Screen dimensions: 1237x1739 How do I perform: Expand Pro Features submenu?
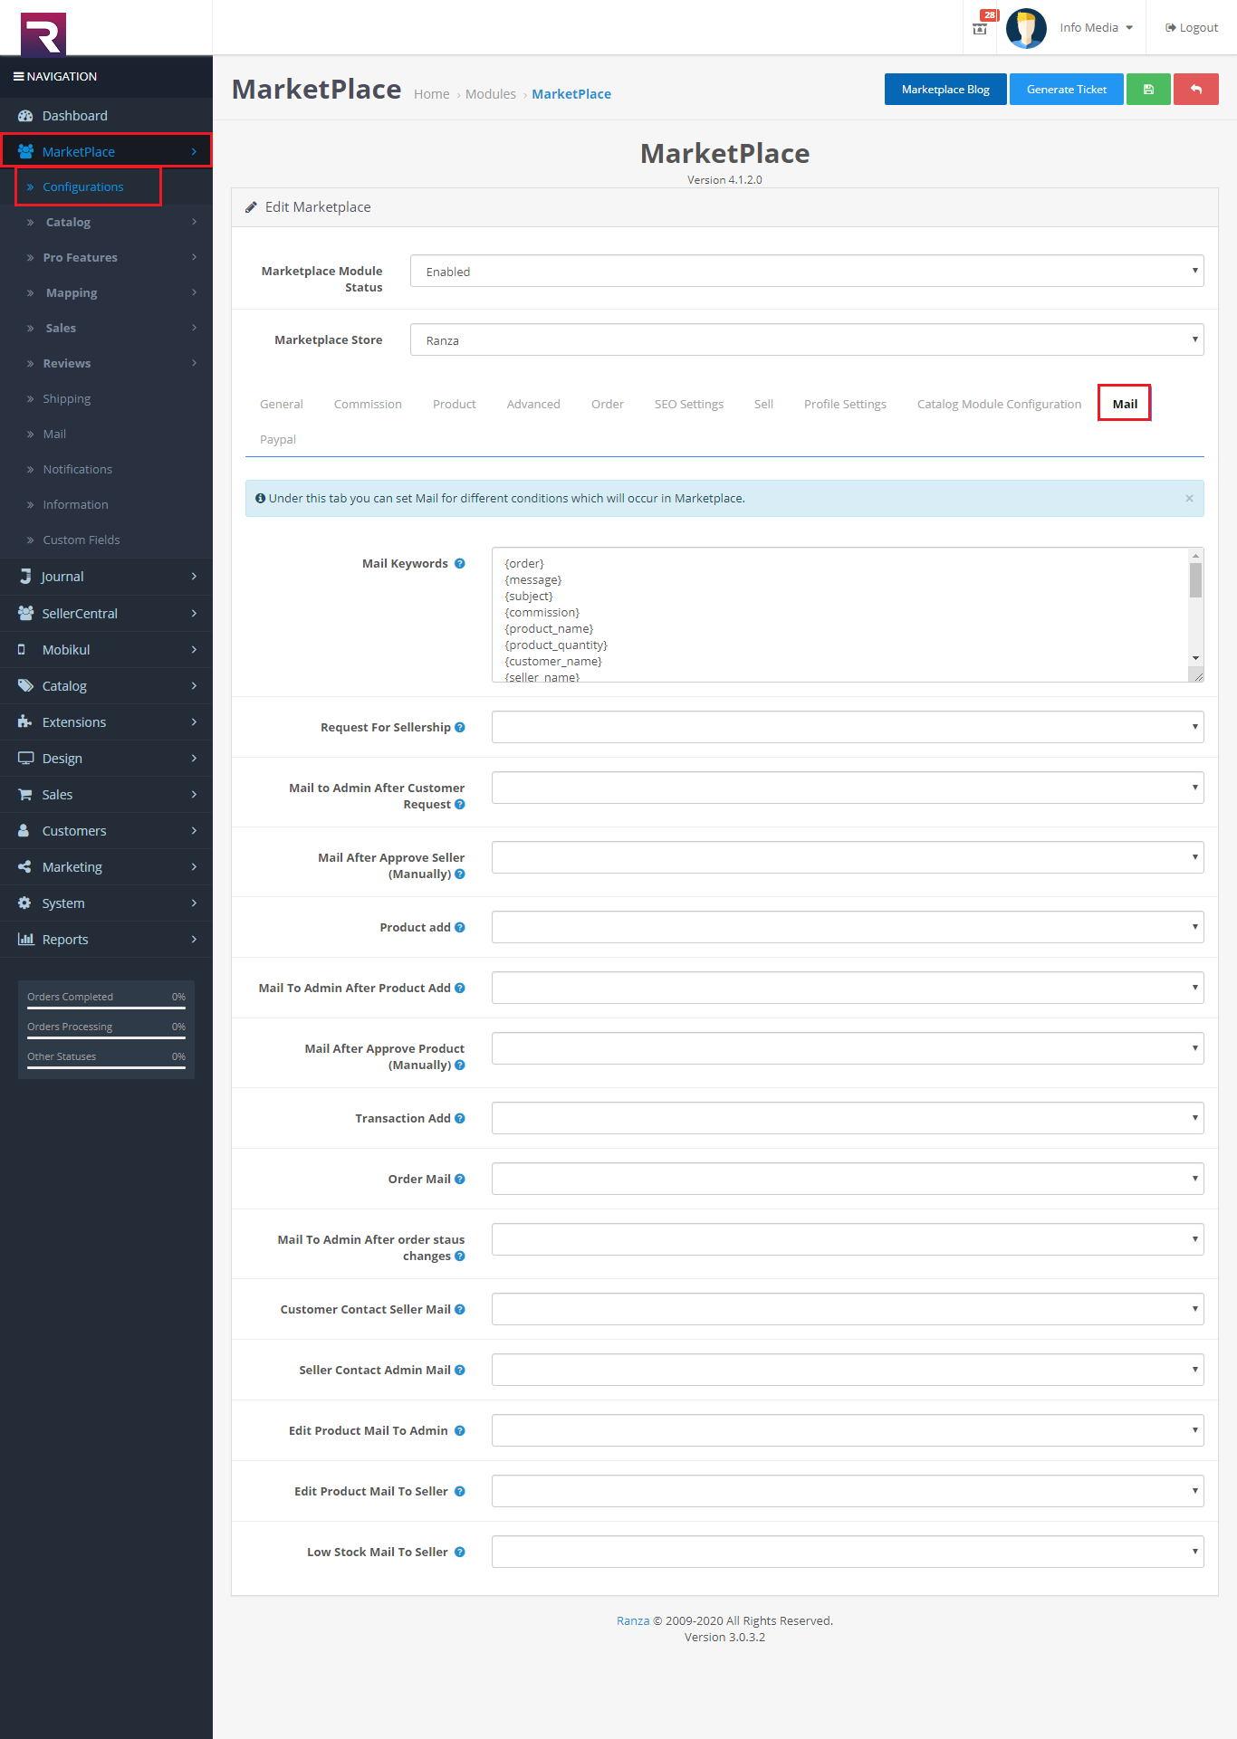click(x=106, y=258)
